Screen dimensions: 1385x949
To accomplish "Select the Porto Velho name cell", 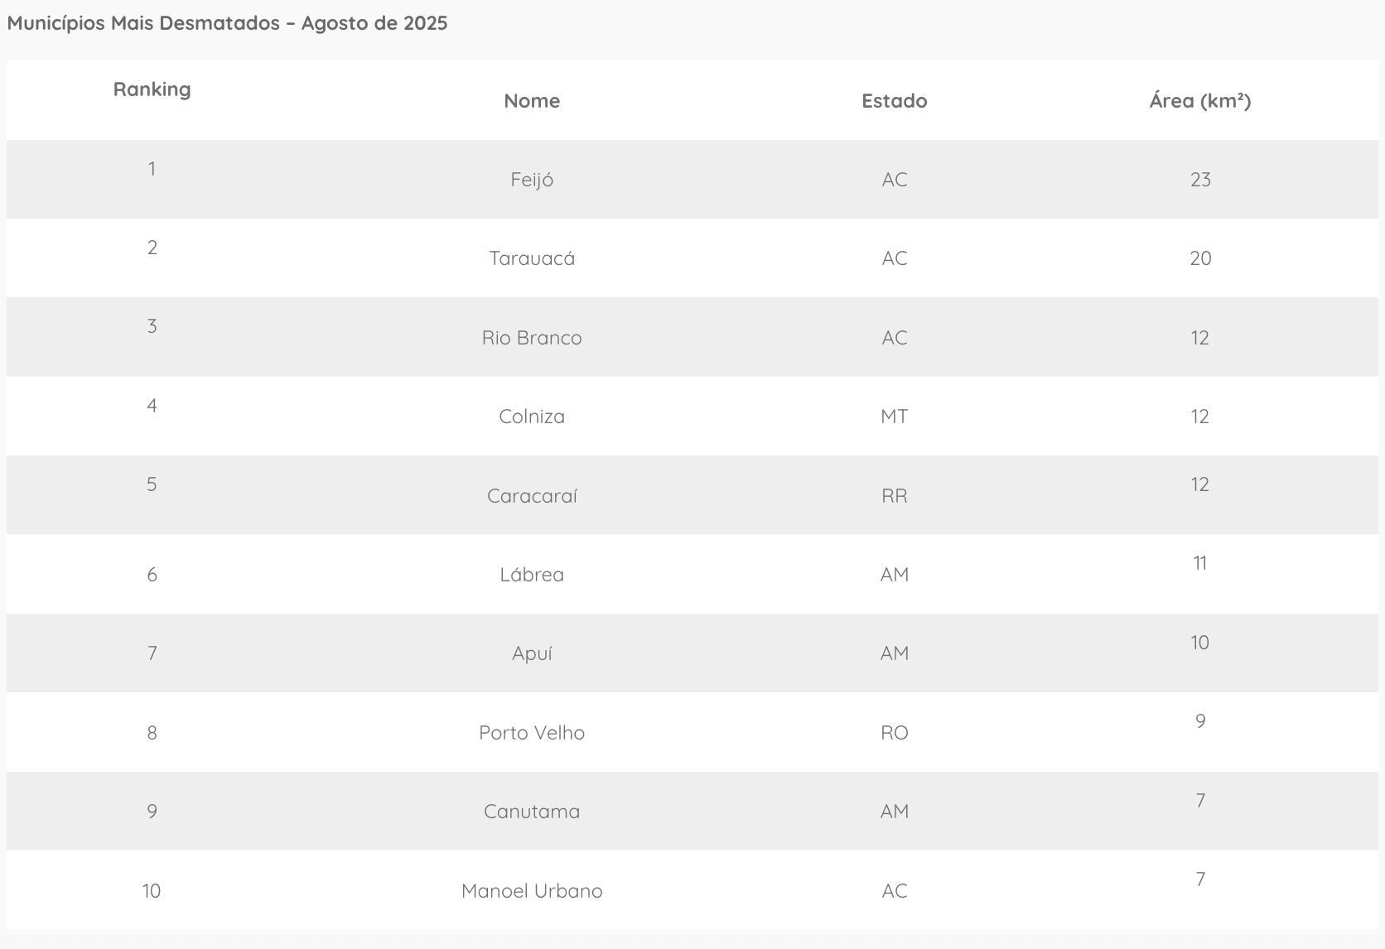I will coord(532,733).
